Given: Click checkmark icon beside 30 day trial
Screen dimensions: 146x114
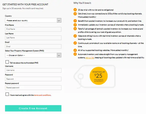Looking at the screenshot, I should [75, 10].
